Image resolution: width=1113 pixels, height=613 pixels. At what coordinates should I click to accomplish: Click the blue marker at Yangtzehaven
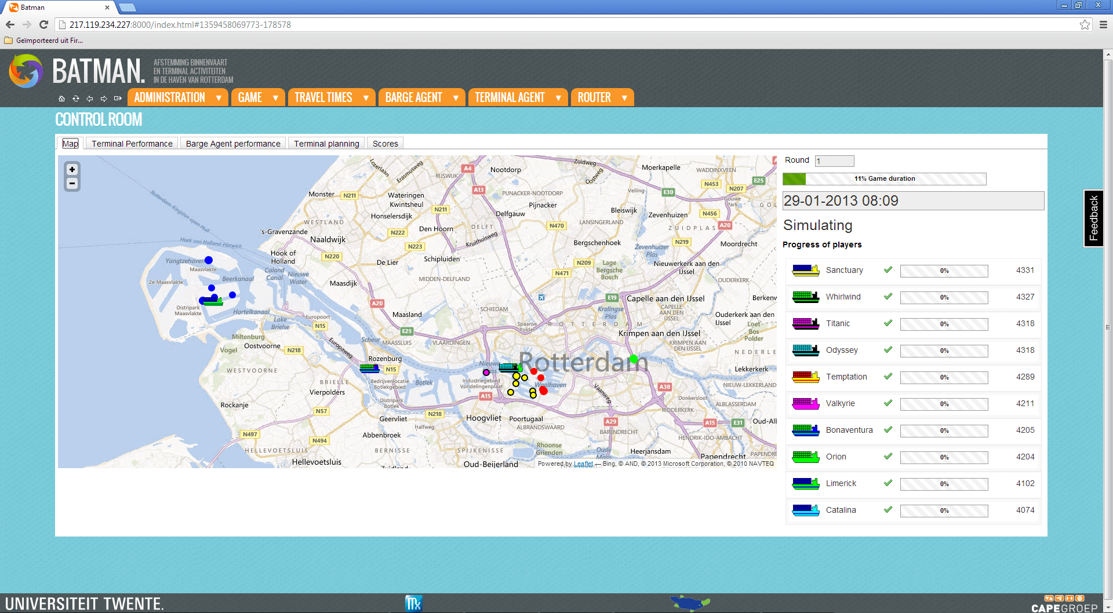pos(209,260)
